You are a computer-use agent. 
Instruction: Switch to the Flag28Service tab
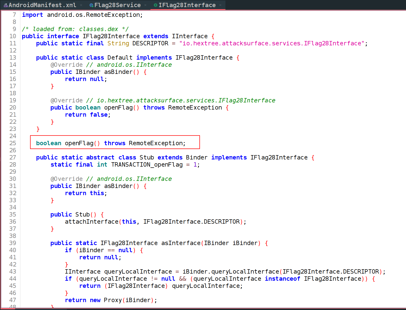pyautogui.click(x=118, y=5)
